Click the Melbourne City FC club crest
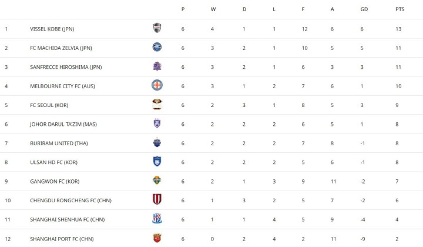The image size is (423, 247). [x=157, y=85]
